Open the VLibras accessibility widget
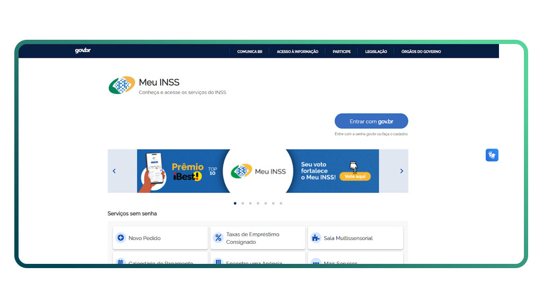543x284 pixels. tap(492, 155)
